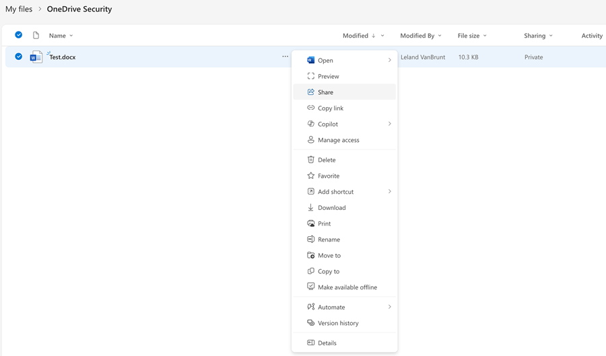Choose Version history menu entry
This screenshot has width=606, height=356.
click(x=344, y=323)
